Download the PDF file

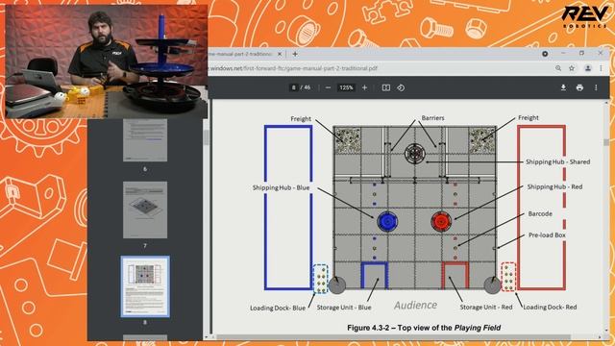(x=563, y=87)
